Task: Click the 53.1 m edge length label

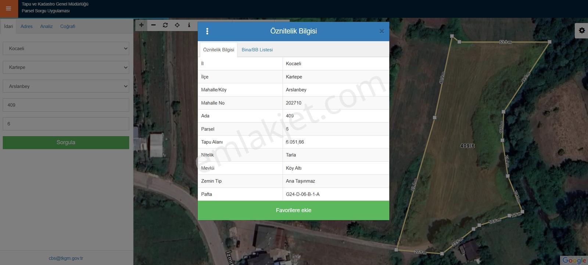Action: (x=505, y=42)
